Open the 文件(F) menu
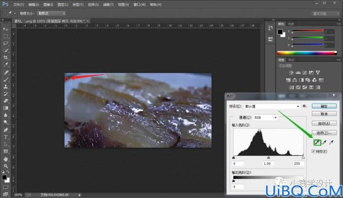The height and width of the screenshot is (198, 343). coord(18,4)
